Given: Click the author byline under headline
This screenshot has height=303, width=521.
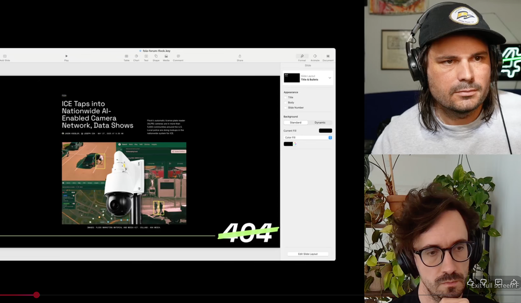Looking at the screenshot, I should click(x=92, y=133).
